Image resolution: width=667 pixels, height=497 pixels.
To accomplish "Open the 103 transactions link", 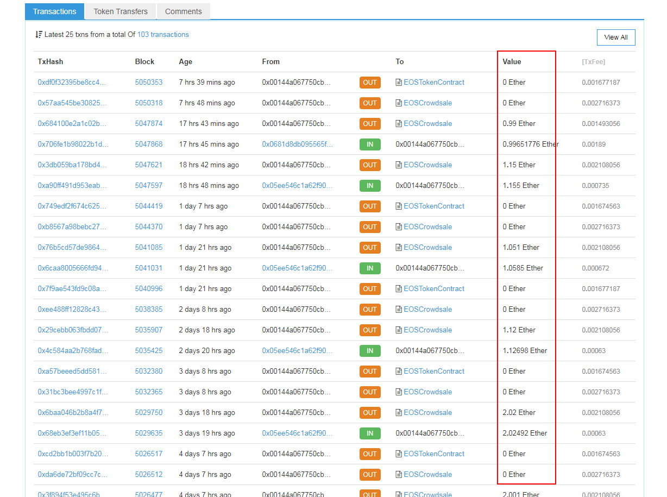I will (163, 35).
